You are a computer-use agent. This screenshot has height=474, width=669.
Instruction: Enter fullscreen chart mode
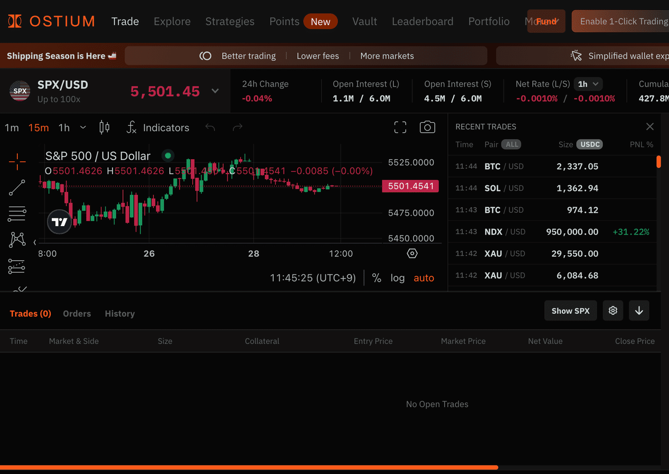400,127
